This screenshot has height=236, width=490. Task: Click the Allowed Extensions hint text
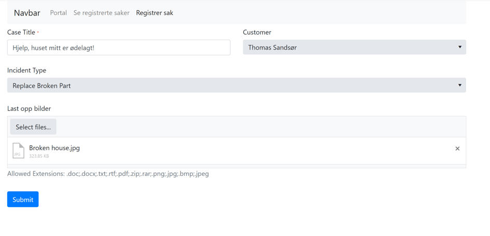click(x=108, y=174)
